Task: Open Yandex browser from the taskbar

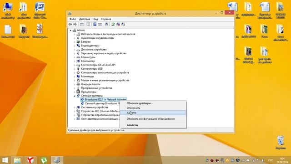Action: point(30,160)
